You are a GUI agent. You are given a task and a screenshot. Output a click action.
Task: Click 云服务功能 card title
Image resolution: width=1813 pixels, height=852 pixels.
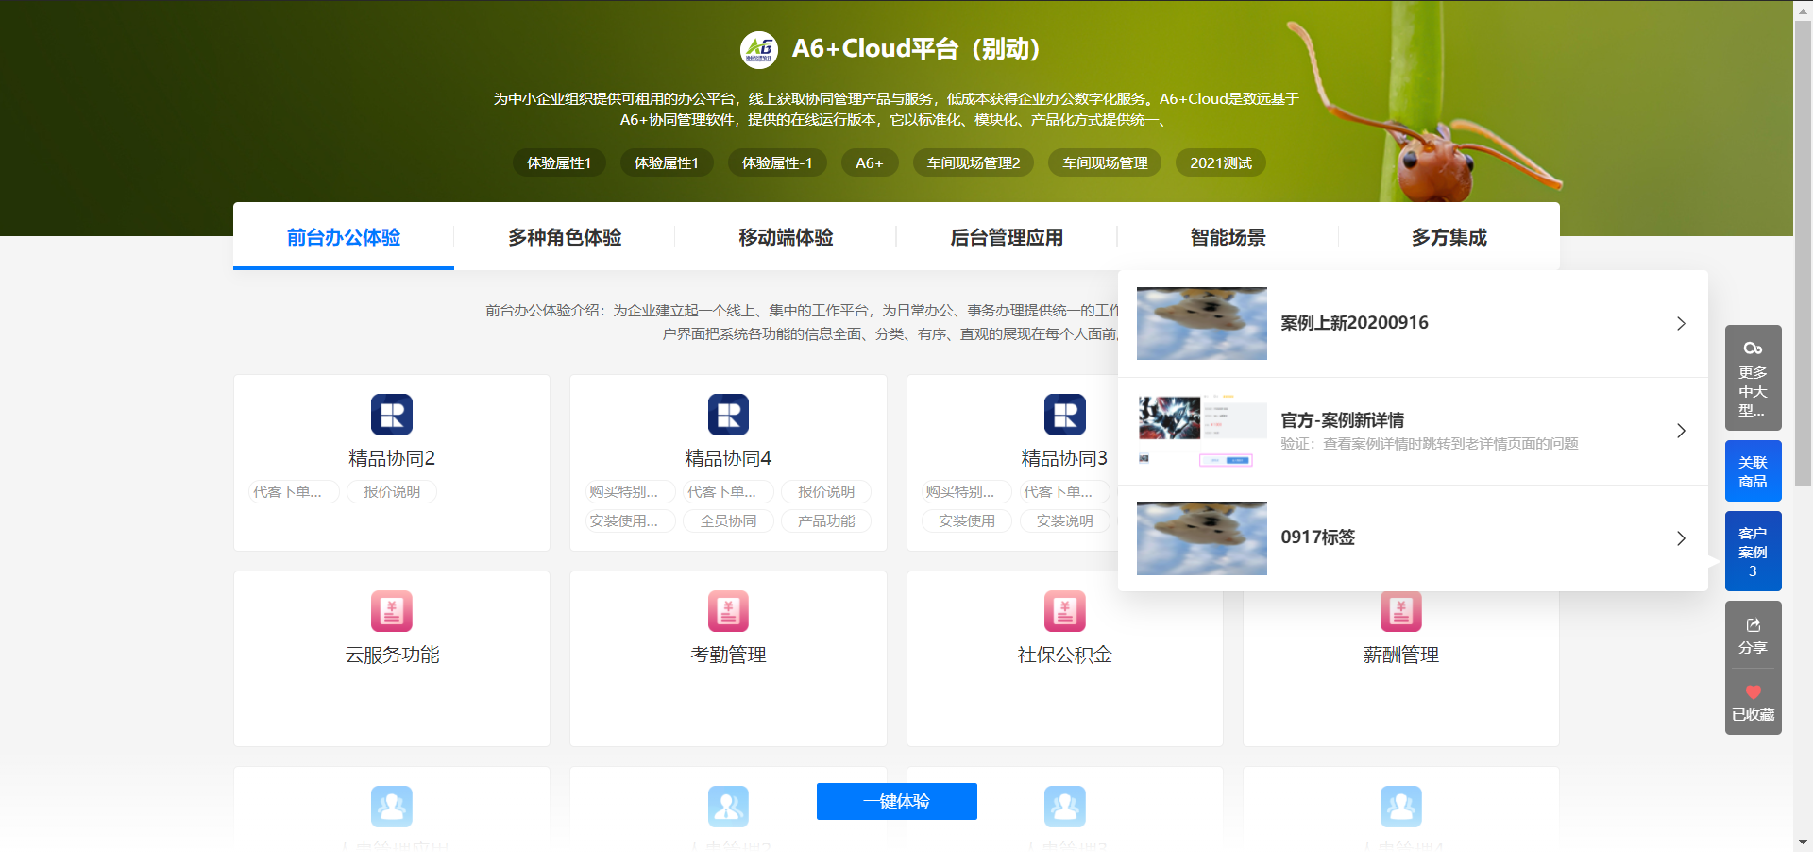click(x=392, y=655)
